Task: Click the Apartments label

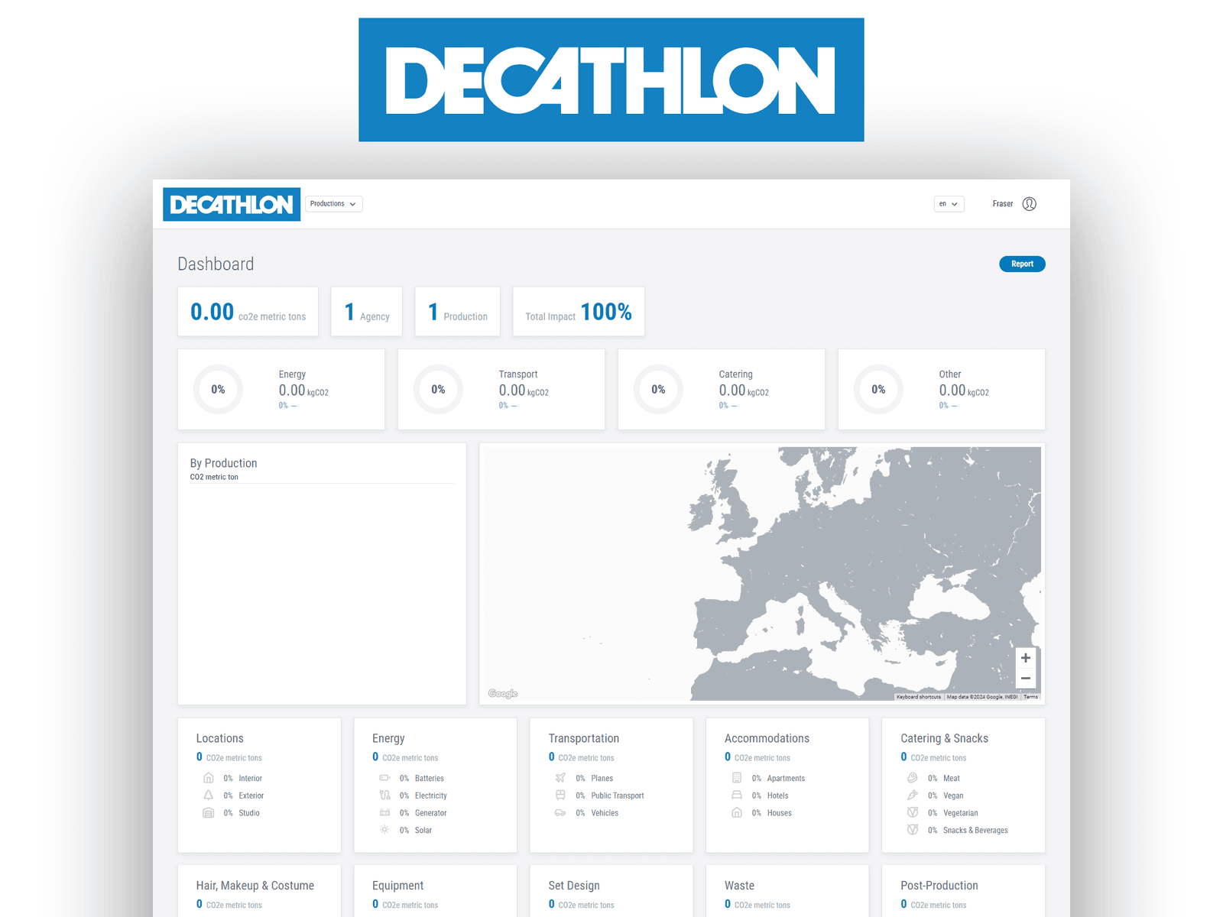Action: (x=786, y=779)
